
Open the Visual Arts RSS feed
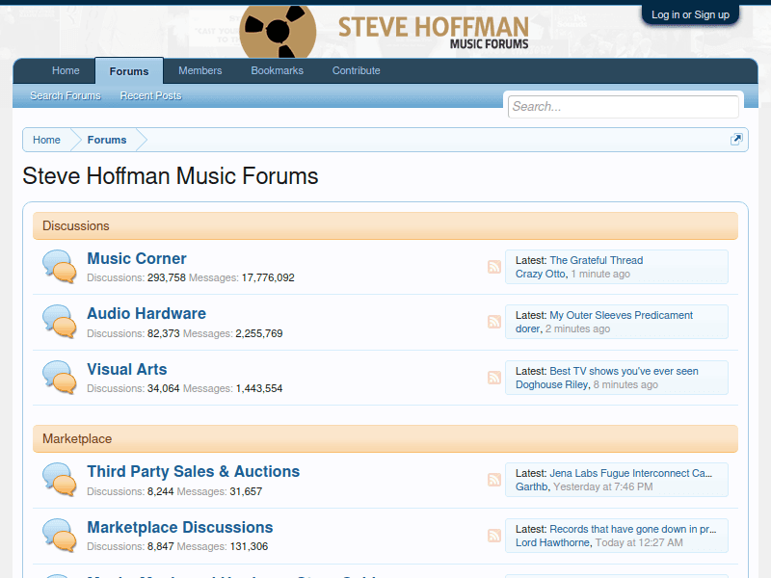[x=494, y=378]
